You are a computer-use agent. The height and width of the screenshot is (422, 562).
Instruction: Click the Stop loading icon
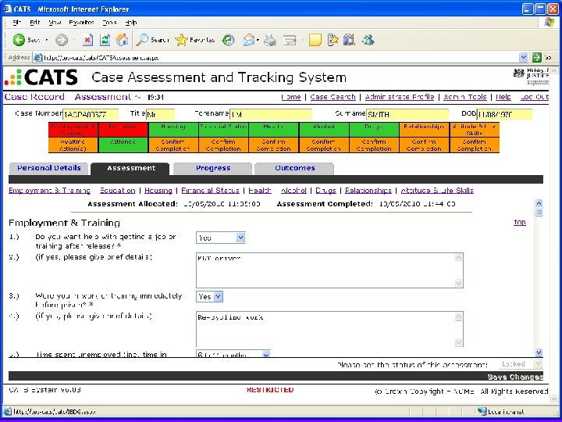click(x=87, y=40)
